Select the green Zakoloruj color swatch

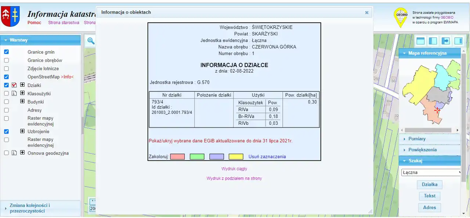197,157
